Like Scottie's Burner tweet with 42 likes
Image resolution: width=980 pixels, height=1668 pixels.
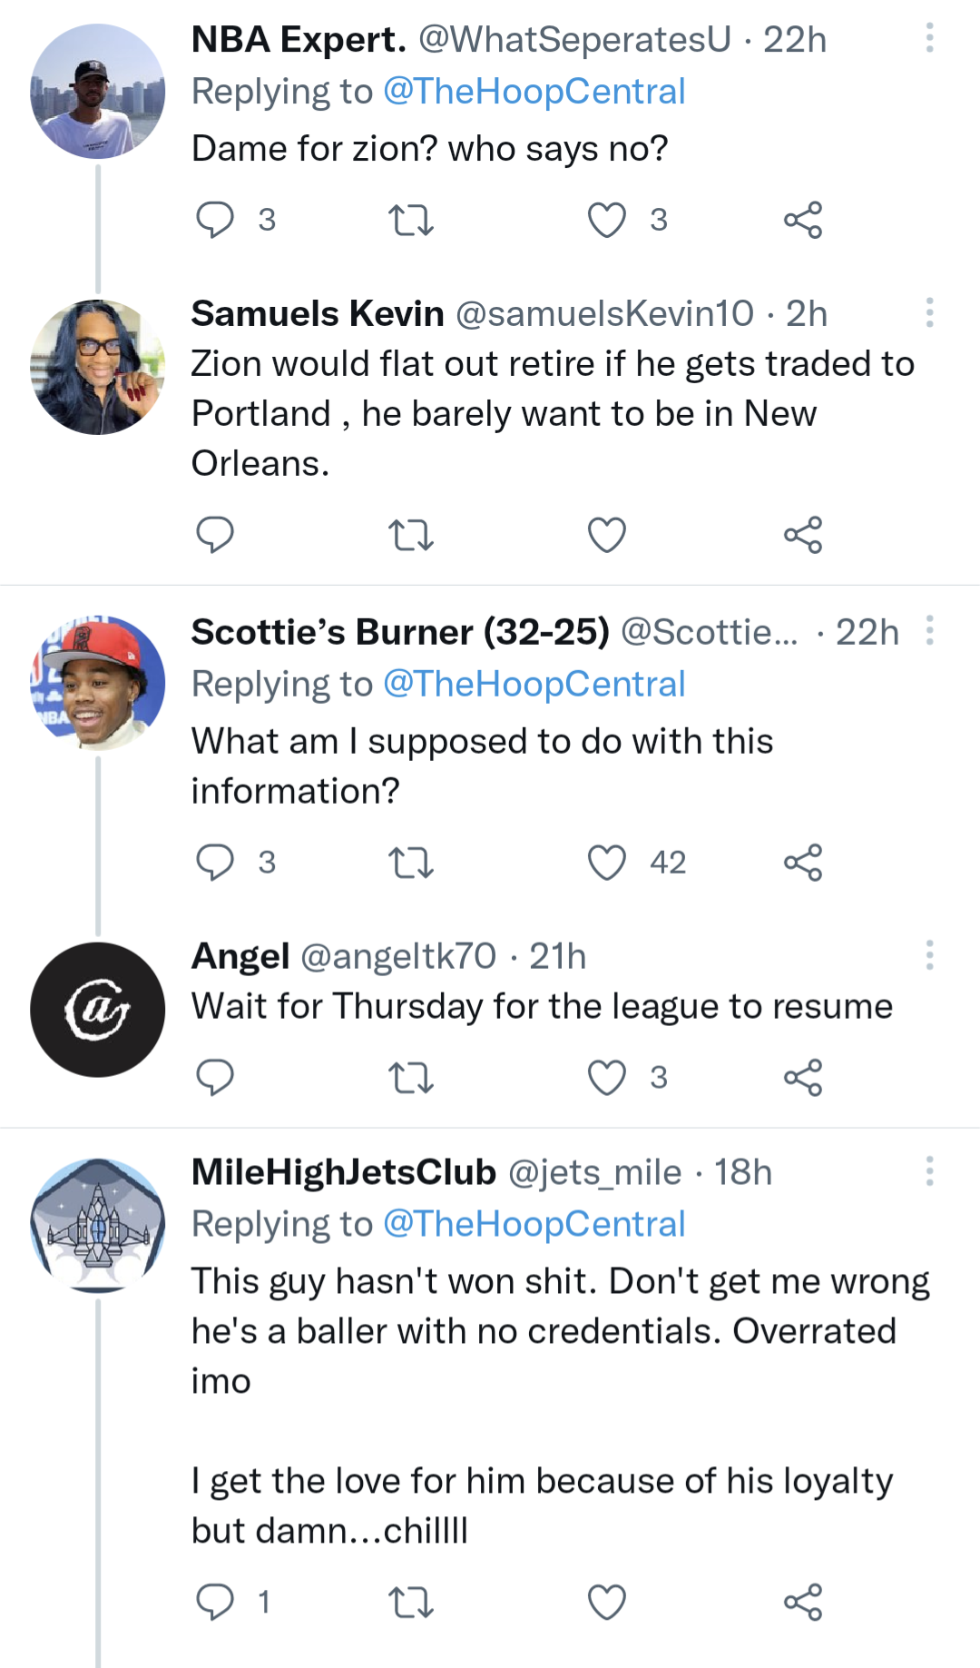[607, 863]
